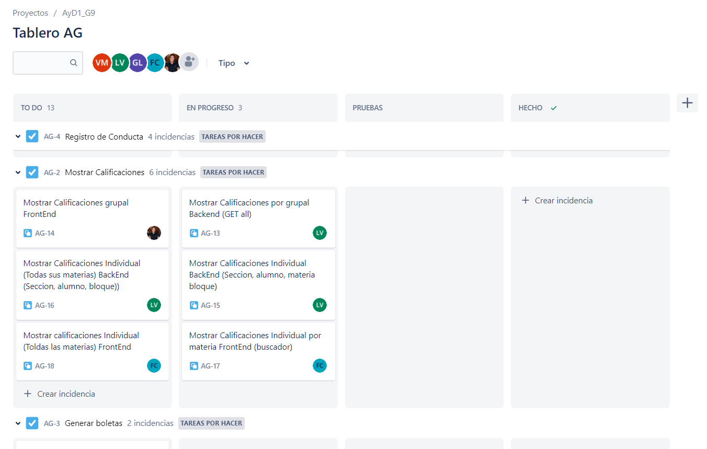This screenshot has height=449, width=707.
Task: Open issue key AG-3 link
Action: pyautogui.click(x=52, y=423)
